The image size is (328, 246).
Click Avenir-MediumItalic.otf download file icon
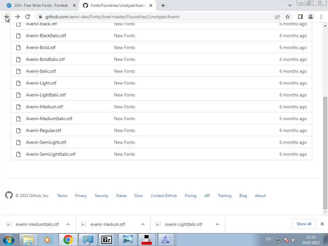click(x=9, y=224)
